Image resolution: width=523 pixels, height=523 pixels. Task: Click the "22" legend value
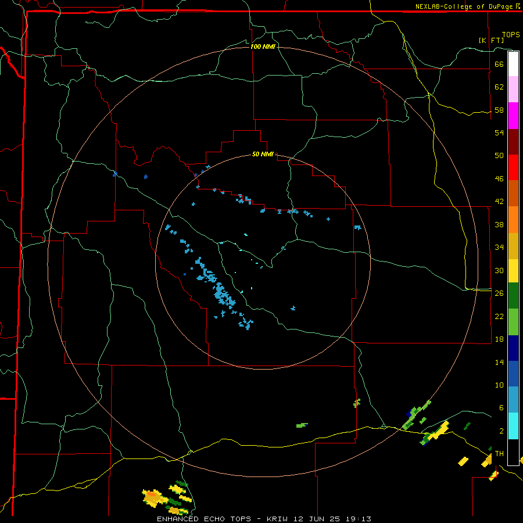click(499, 316)
